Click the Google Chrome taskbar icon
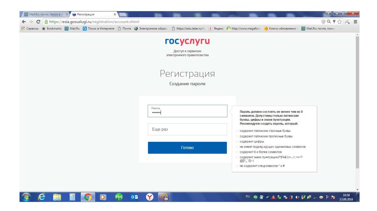377x211 pixels. (x=88, y=197)
